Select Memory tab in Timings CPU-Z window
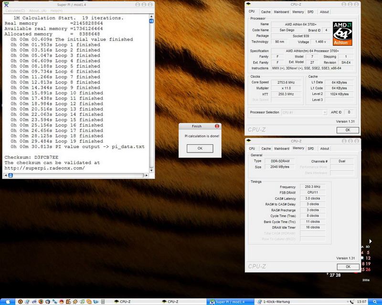Viewport: 382px width, 305px height. click(298, 148)
